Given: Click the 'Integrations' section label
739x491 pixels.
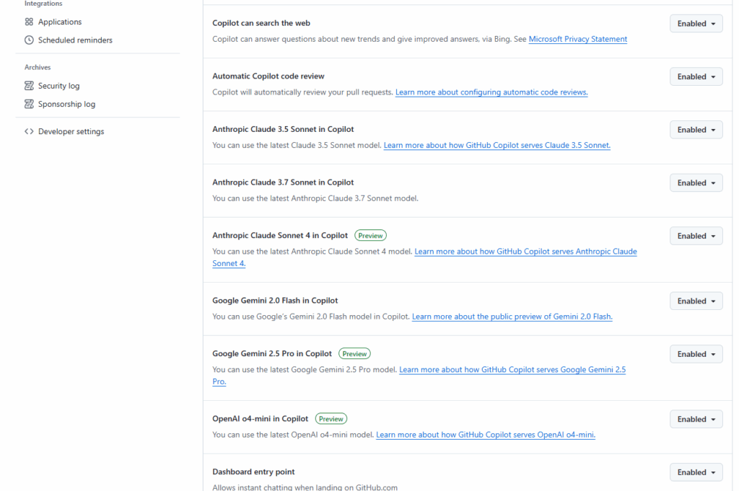Looking at the screenshot, I should tap(43, 4).
